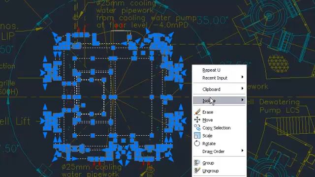Select the highlighted Isolate menu entry
Screen dimensions: 315x177
coord(219,100)
